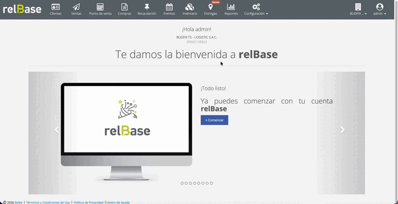Open Entregas location pin icon
The image size is (398, 204).
[211, 7]
